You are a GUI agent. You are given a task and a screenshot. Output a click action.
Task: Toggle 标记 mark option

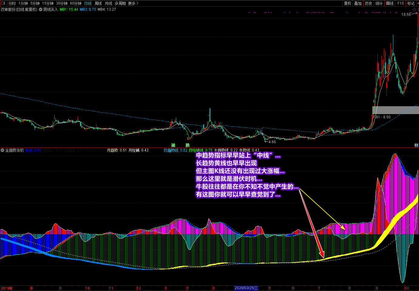pyautogui.click(x=411, y=3)
